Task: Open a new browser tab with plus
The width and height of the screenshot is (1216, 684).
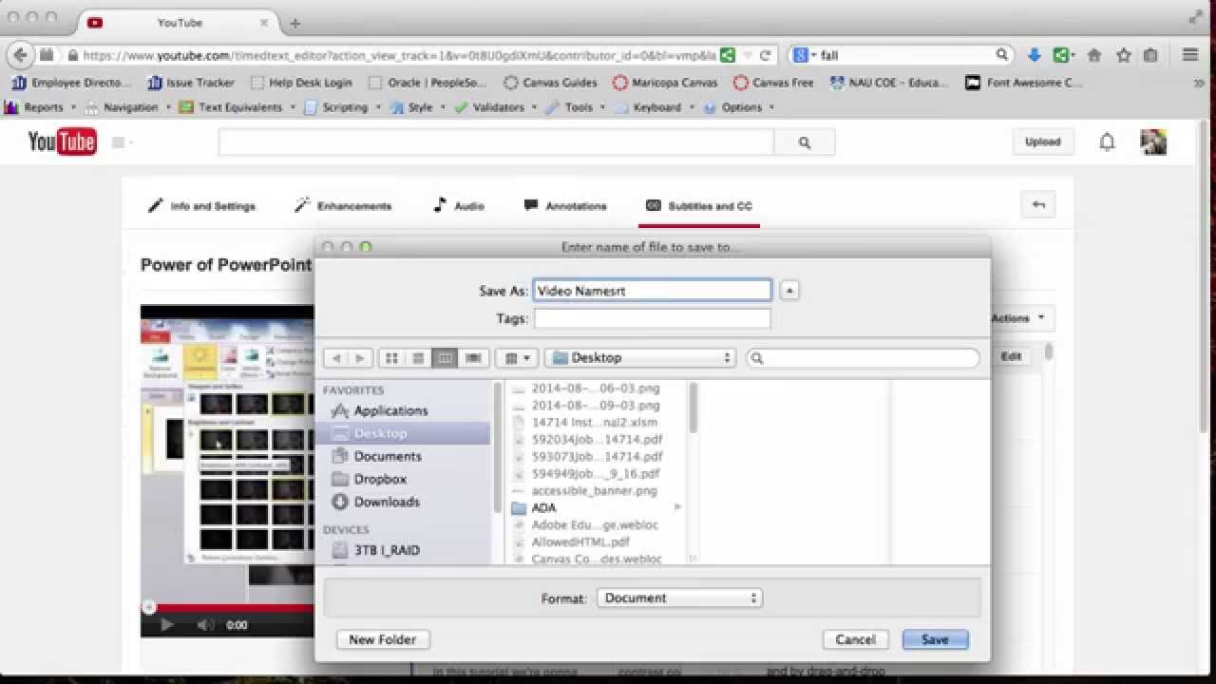Action: tap(295, 23)
